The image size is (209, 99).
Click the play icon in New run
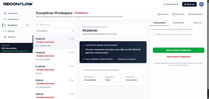click(x=185, y=4)
